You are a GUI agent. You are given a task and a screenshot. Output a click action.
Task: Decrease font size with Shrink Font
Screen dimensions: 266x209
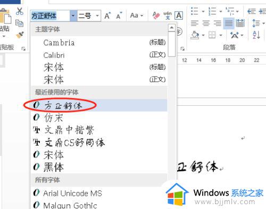[x=119, y=16]
